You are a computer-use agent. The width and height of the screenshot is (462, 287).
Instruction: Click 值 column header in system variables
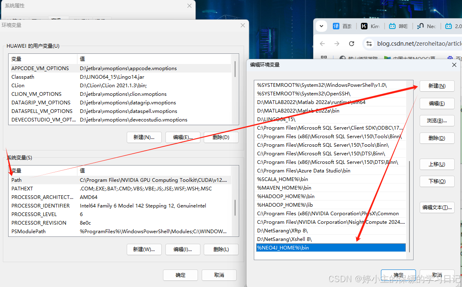click(x=154, y=170)
